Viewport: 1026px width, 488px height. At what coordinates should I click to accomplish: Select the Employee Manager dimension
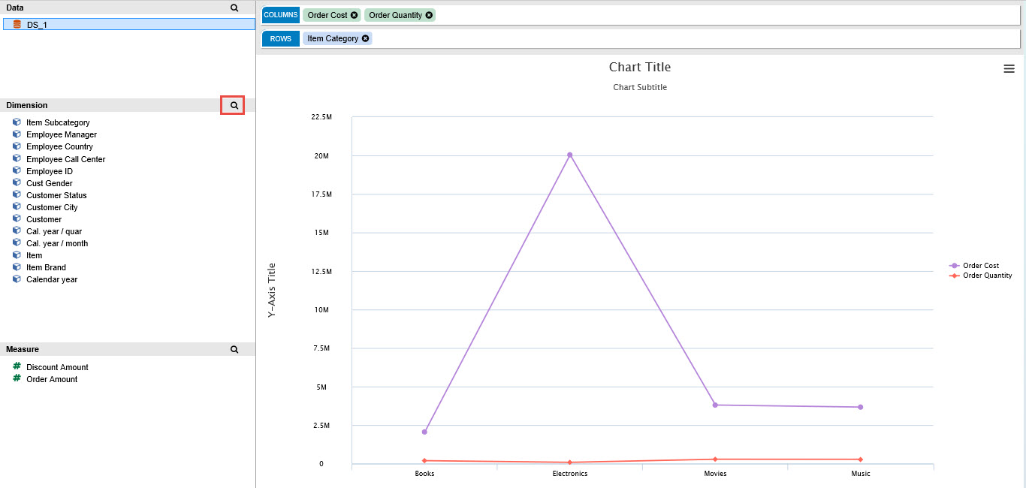coord(61,134)
